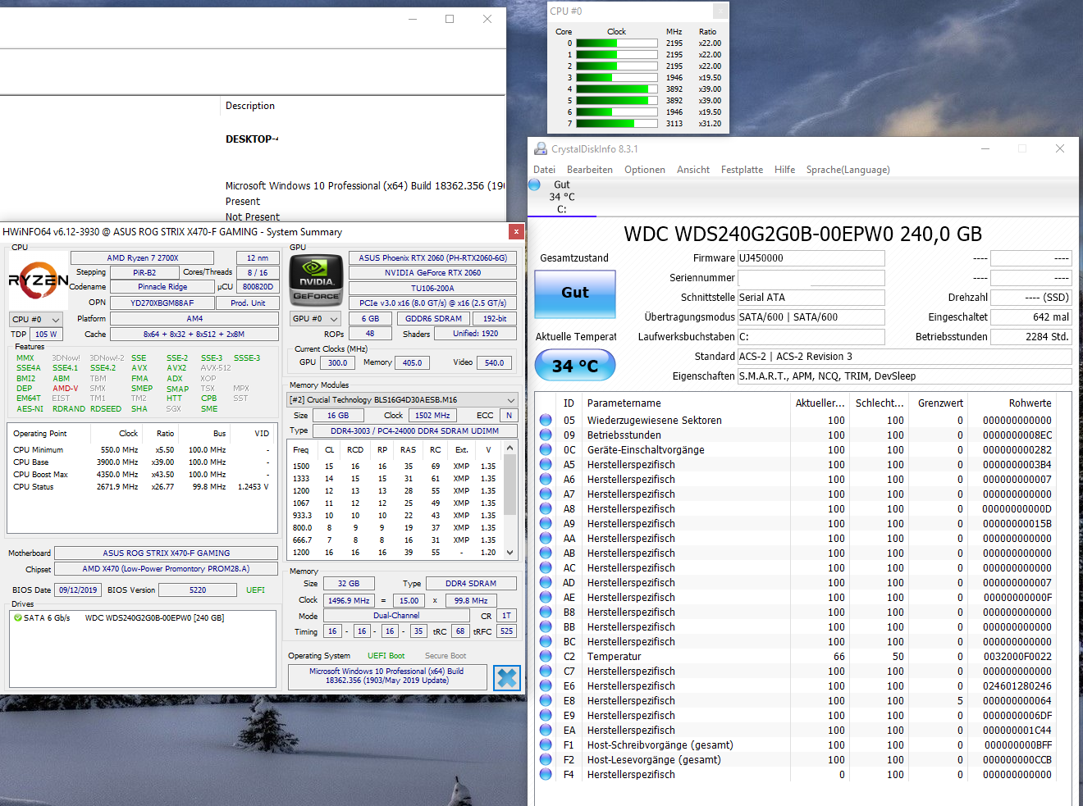Click the Grenzwert column header
Image resolution: width=1083 pixels, height=806 pixels.
coord(939,403)
